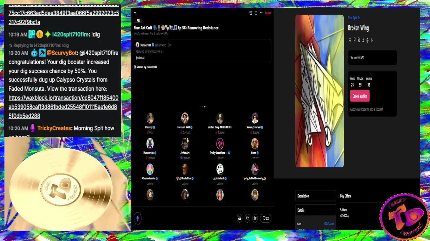
Task: Click the gold TC record graphic
Action: coord(61,189)
